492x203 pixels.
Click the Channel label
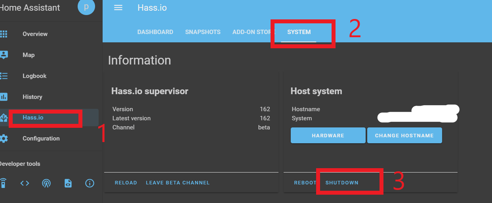124,127
